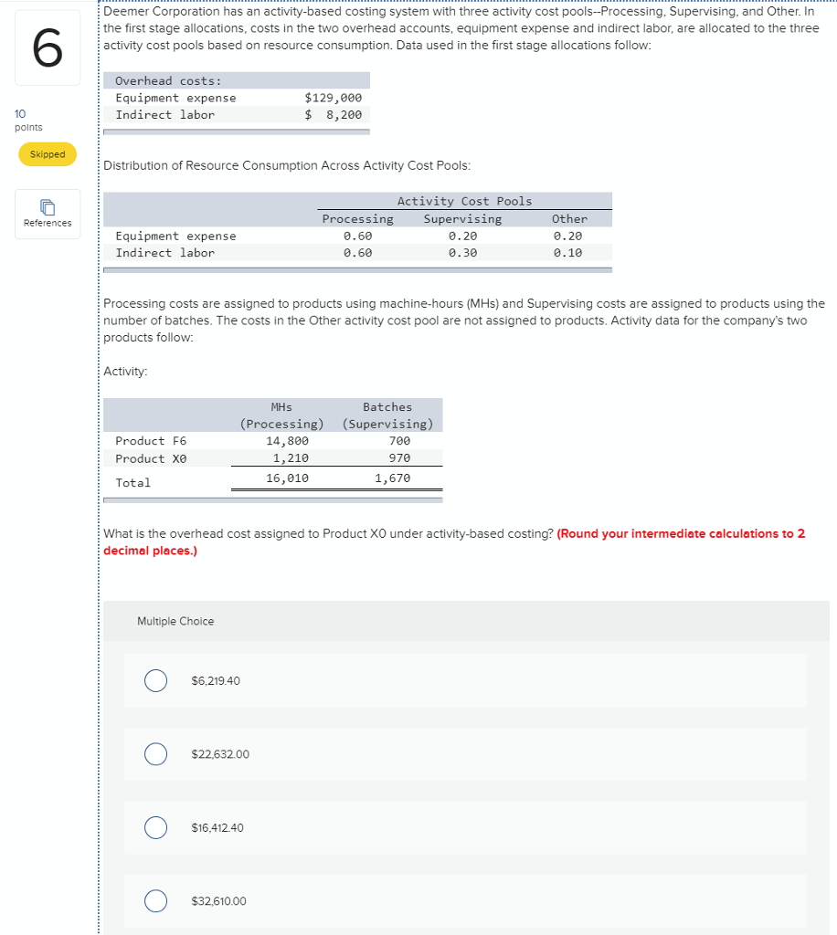Click the Activity Cost Pools table header

[x=464, y=201]
